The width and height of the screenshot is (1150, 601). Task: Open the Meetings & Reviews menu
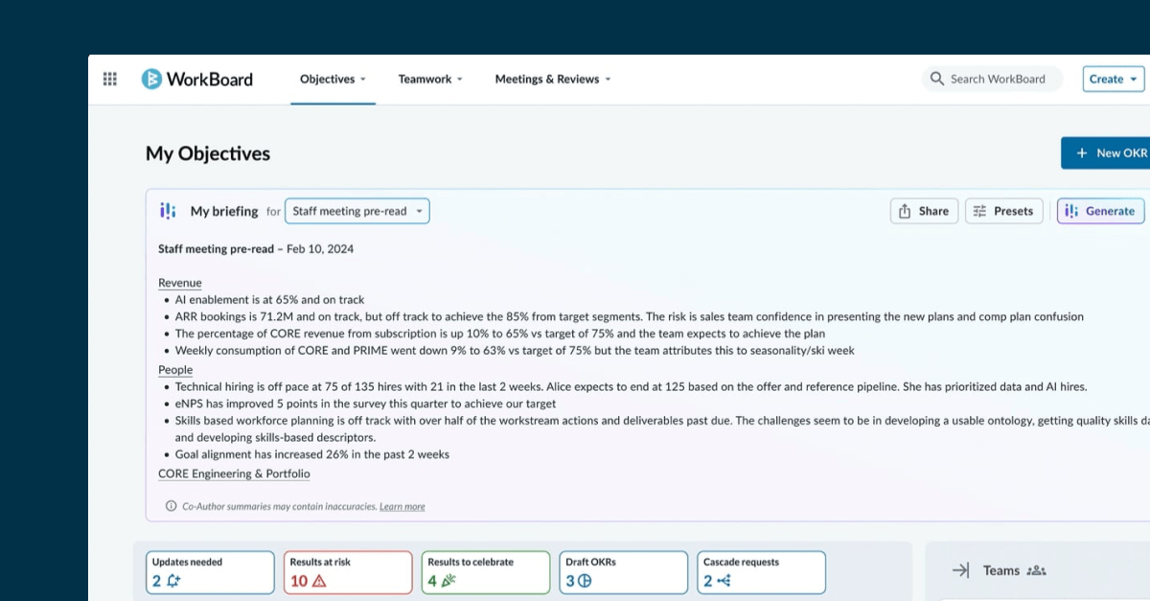coord(553,80)
